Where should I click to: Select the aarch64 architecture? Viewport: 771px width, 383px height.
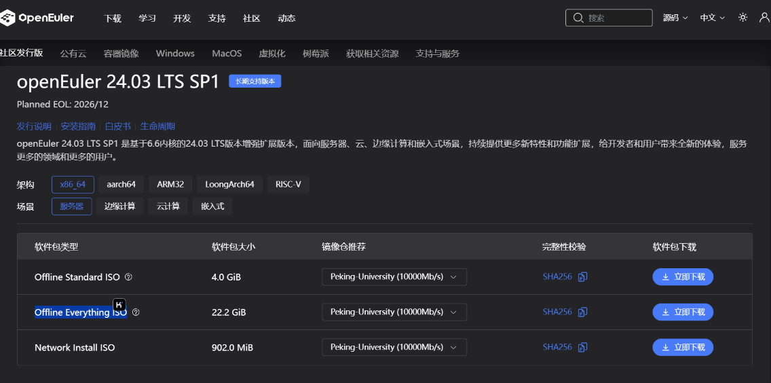[x=121, y=185]
